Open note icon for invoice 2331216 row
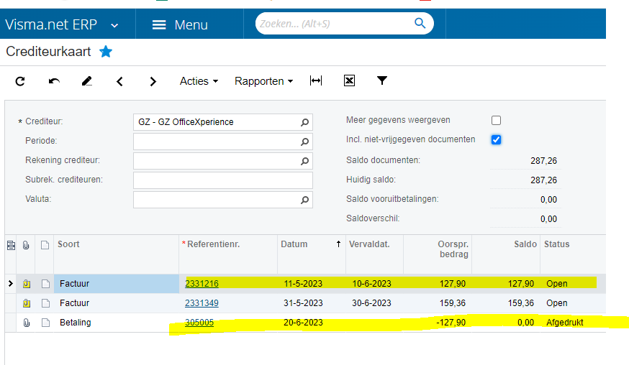This screenshot has height=365, width=629. (46, 284)
